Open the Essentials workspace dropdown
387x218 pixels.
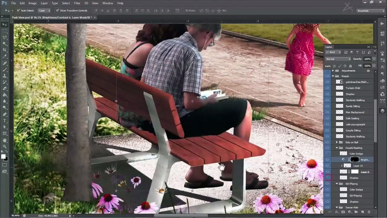tap(371, 11)
